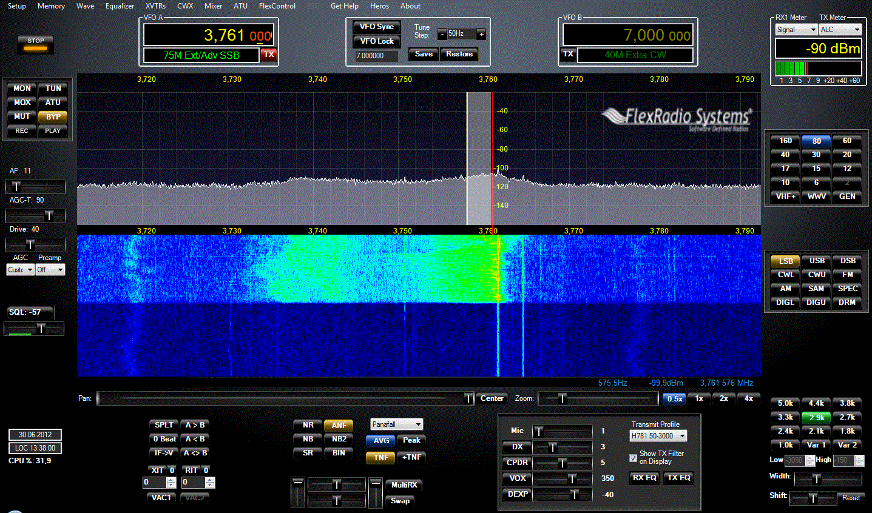872x513 pixels.
Task: Enable the MOX transmit button
Action: coord(21,102)
